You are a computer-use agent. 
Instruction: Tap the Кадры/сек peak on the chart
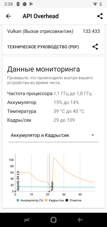[x=53, y=157]
